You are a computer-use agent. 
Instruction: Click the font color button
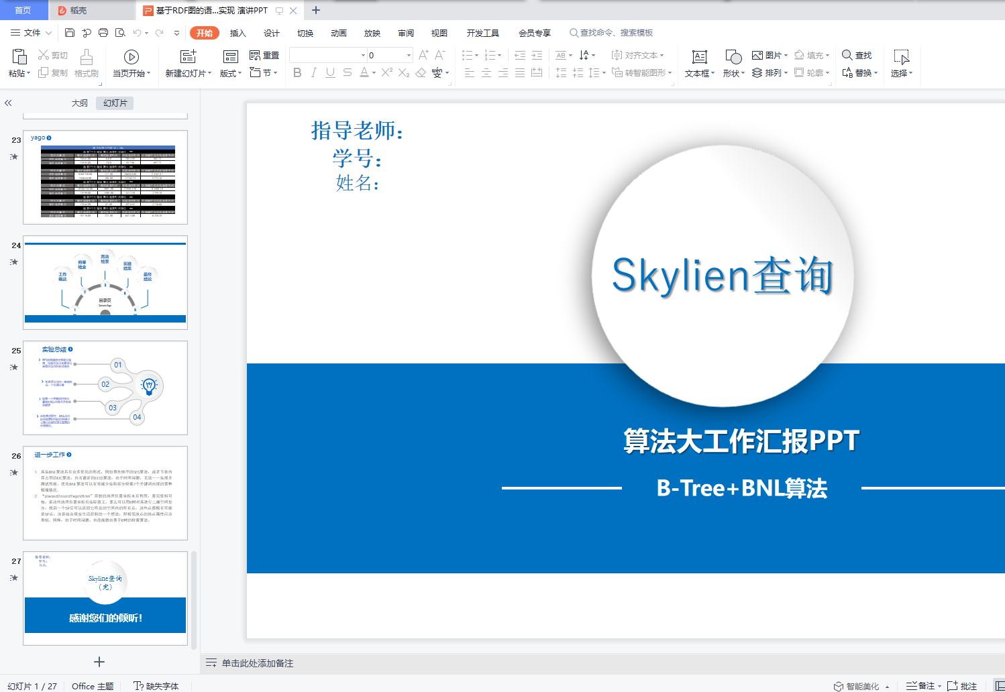[364, 72]
